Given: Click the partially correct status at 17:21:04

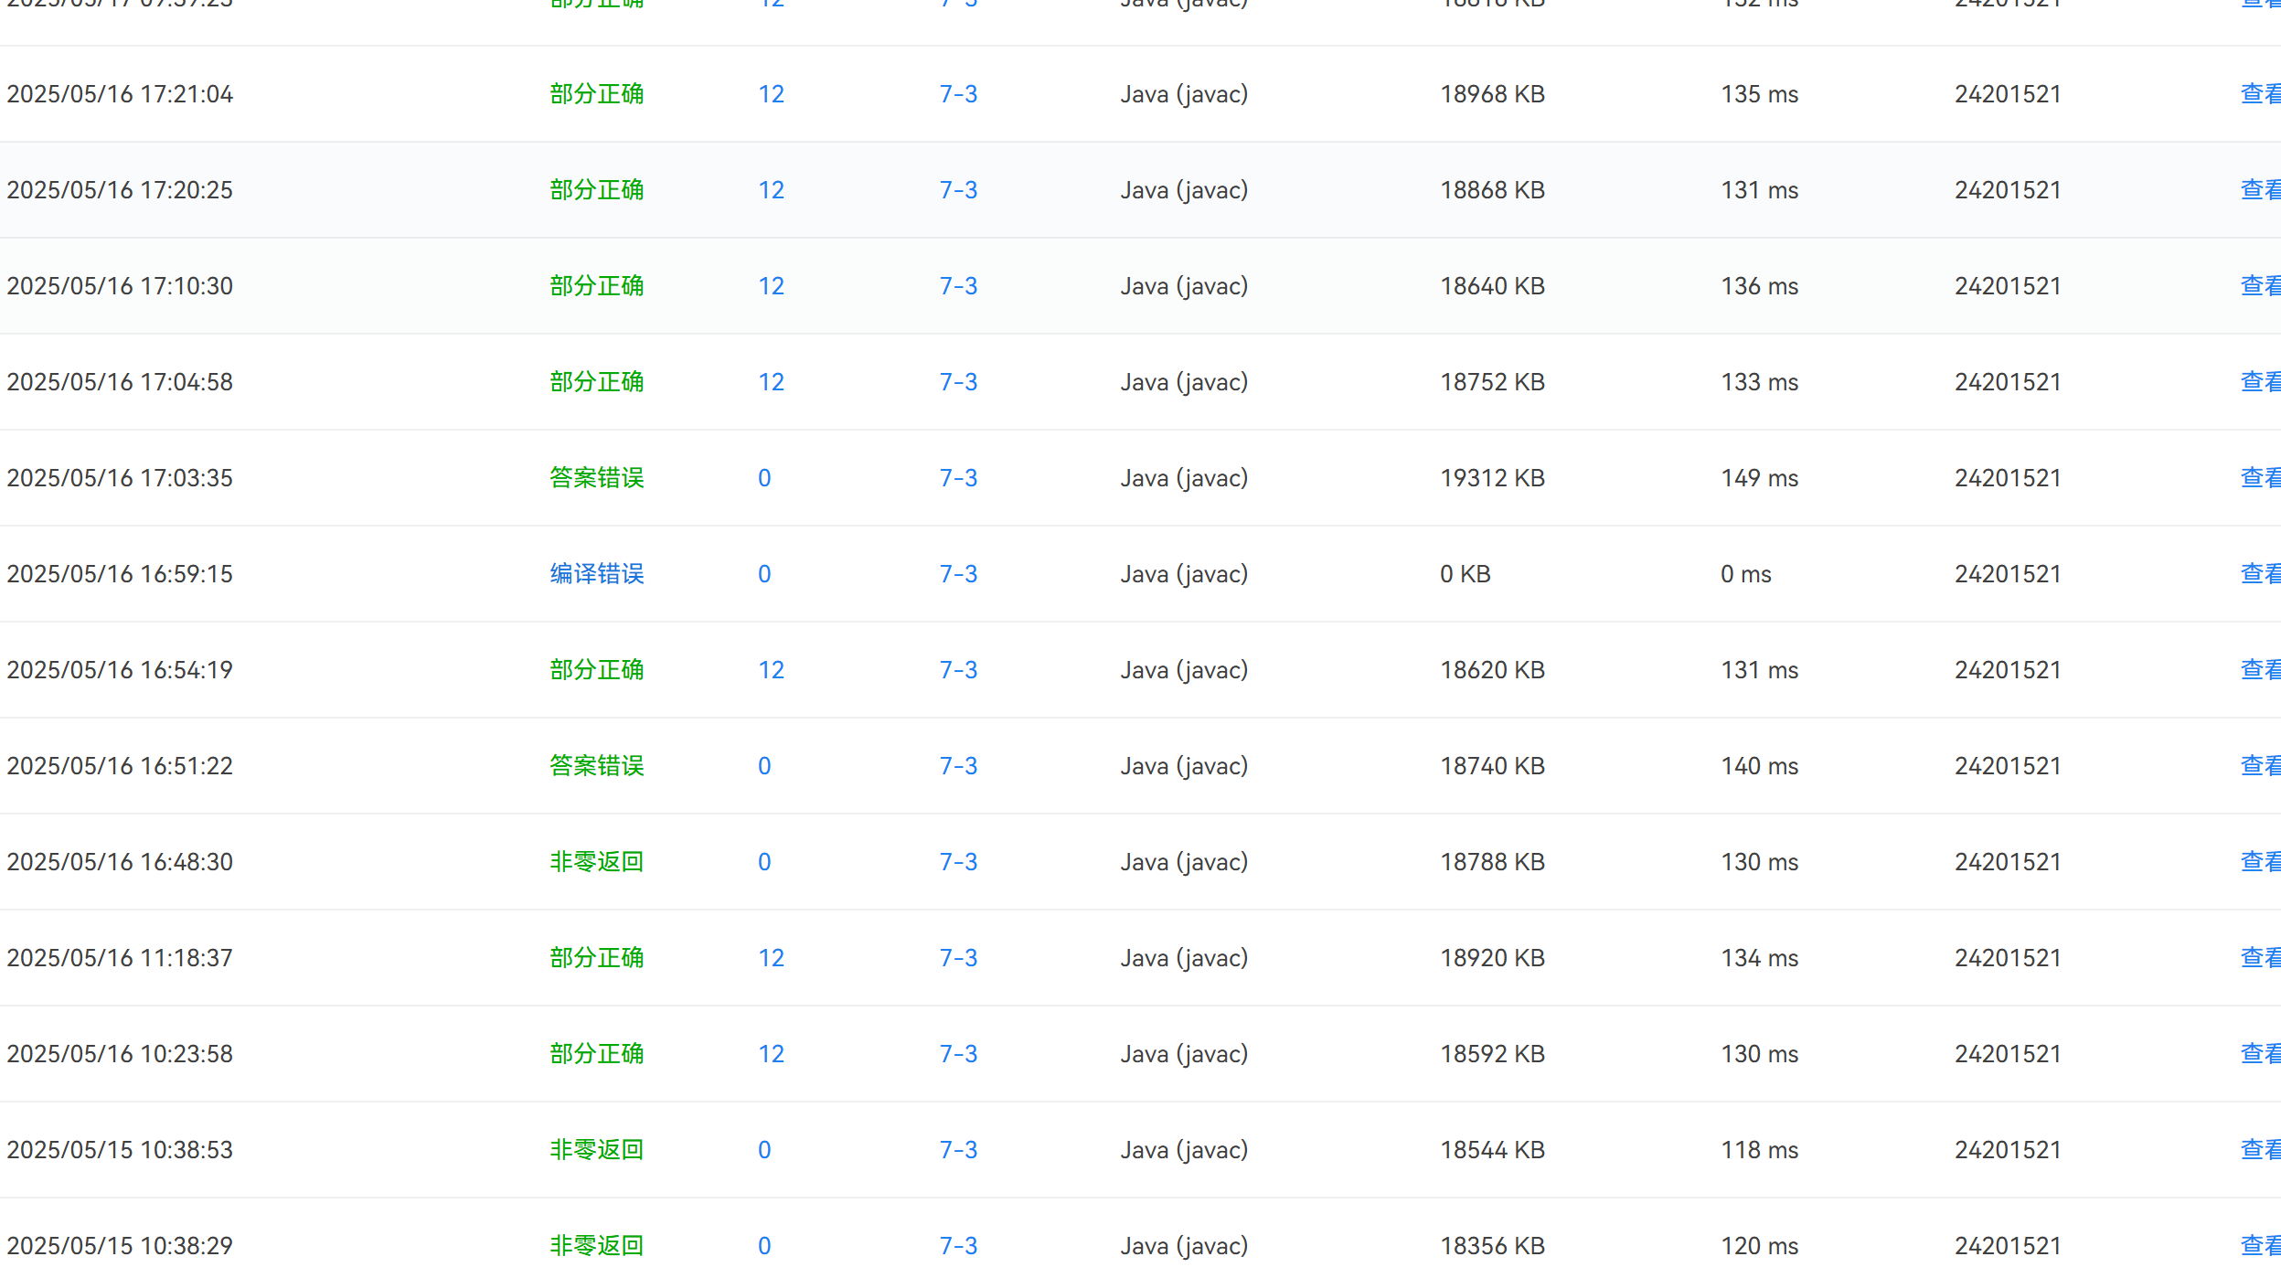Looking at the screenshot, I should click(x=596, y=94).
